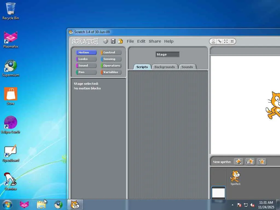The image size is (280, 210).
Task: Open File Explorer from the taskbar
Action: pyautogui.click(x=41, y=205)
